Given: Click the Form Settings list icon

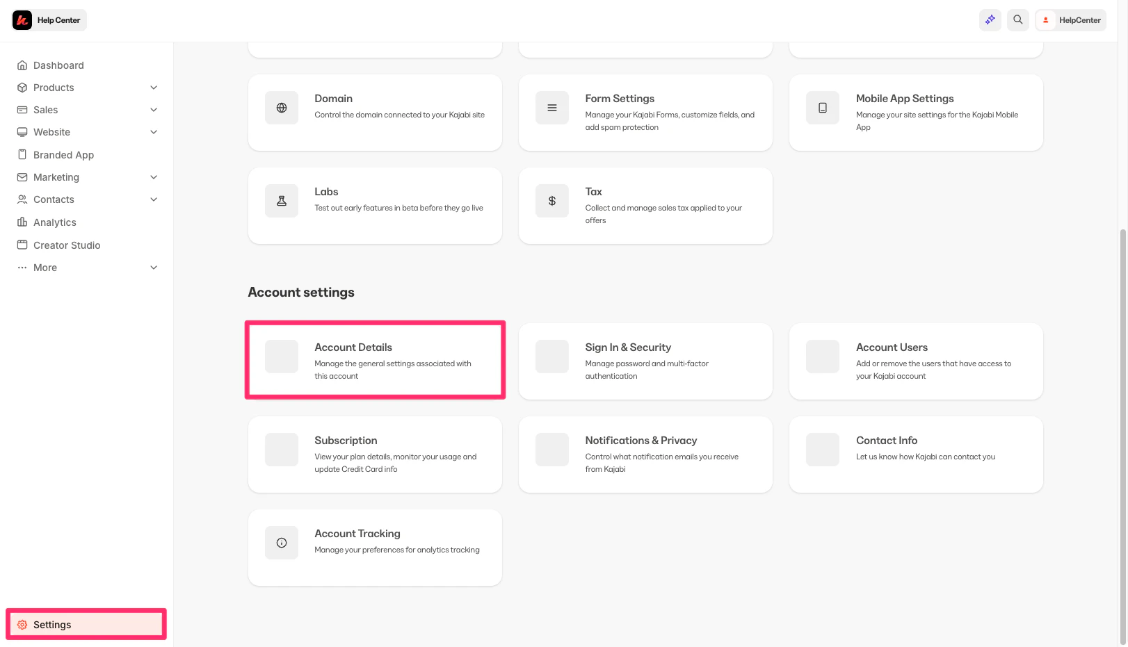Looking at the screenshot, I should 551,107.
